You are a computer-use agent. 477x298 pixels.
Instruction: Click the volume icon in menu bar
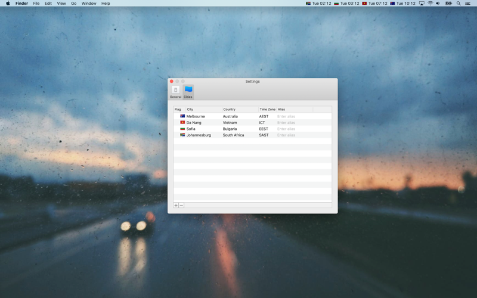(438, 4)
